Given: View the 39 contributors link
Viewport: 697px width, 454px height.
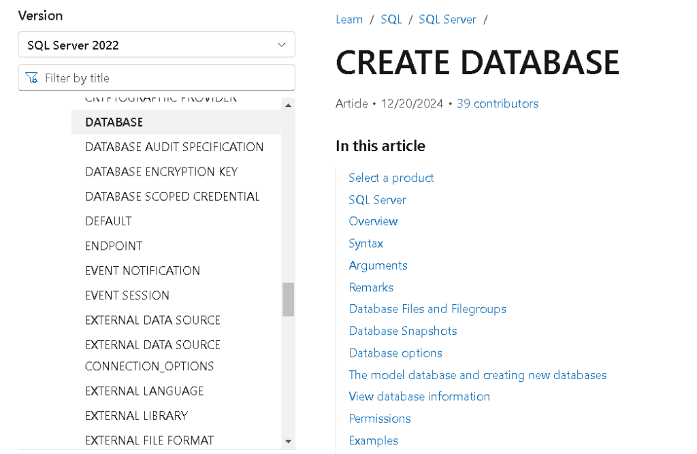Looking at the screenshot, I should [x=498, y=103].
